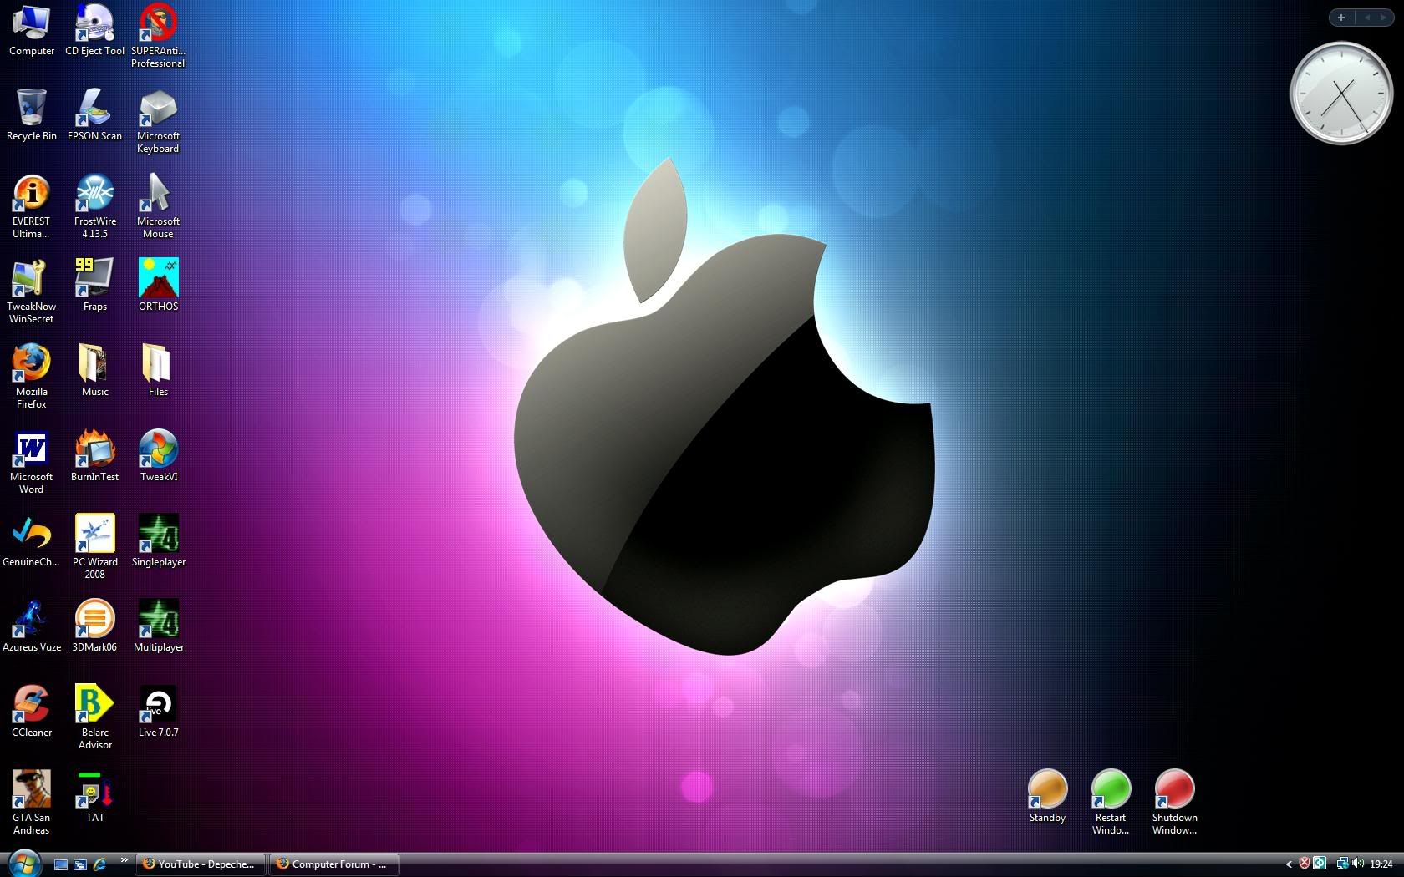The height and width of the screenshot is (877, 1404).
Task: Open Ableton Live 7.0.7 shortcut
Action: click(158, 712)
